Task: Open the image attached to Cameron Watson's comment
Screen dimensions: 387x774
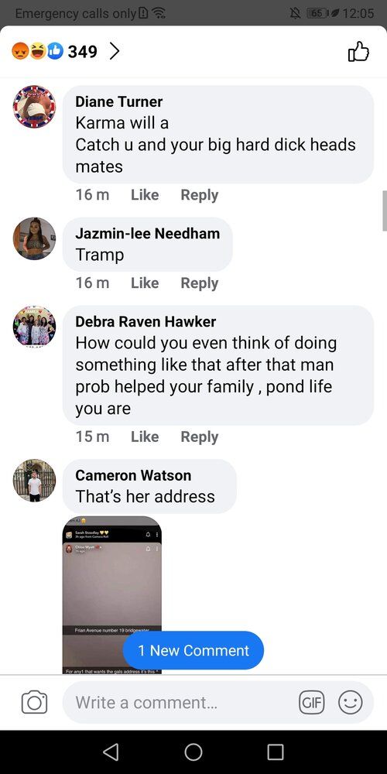Action: pyautogui.click(x=112, y=594)
